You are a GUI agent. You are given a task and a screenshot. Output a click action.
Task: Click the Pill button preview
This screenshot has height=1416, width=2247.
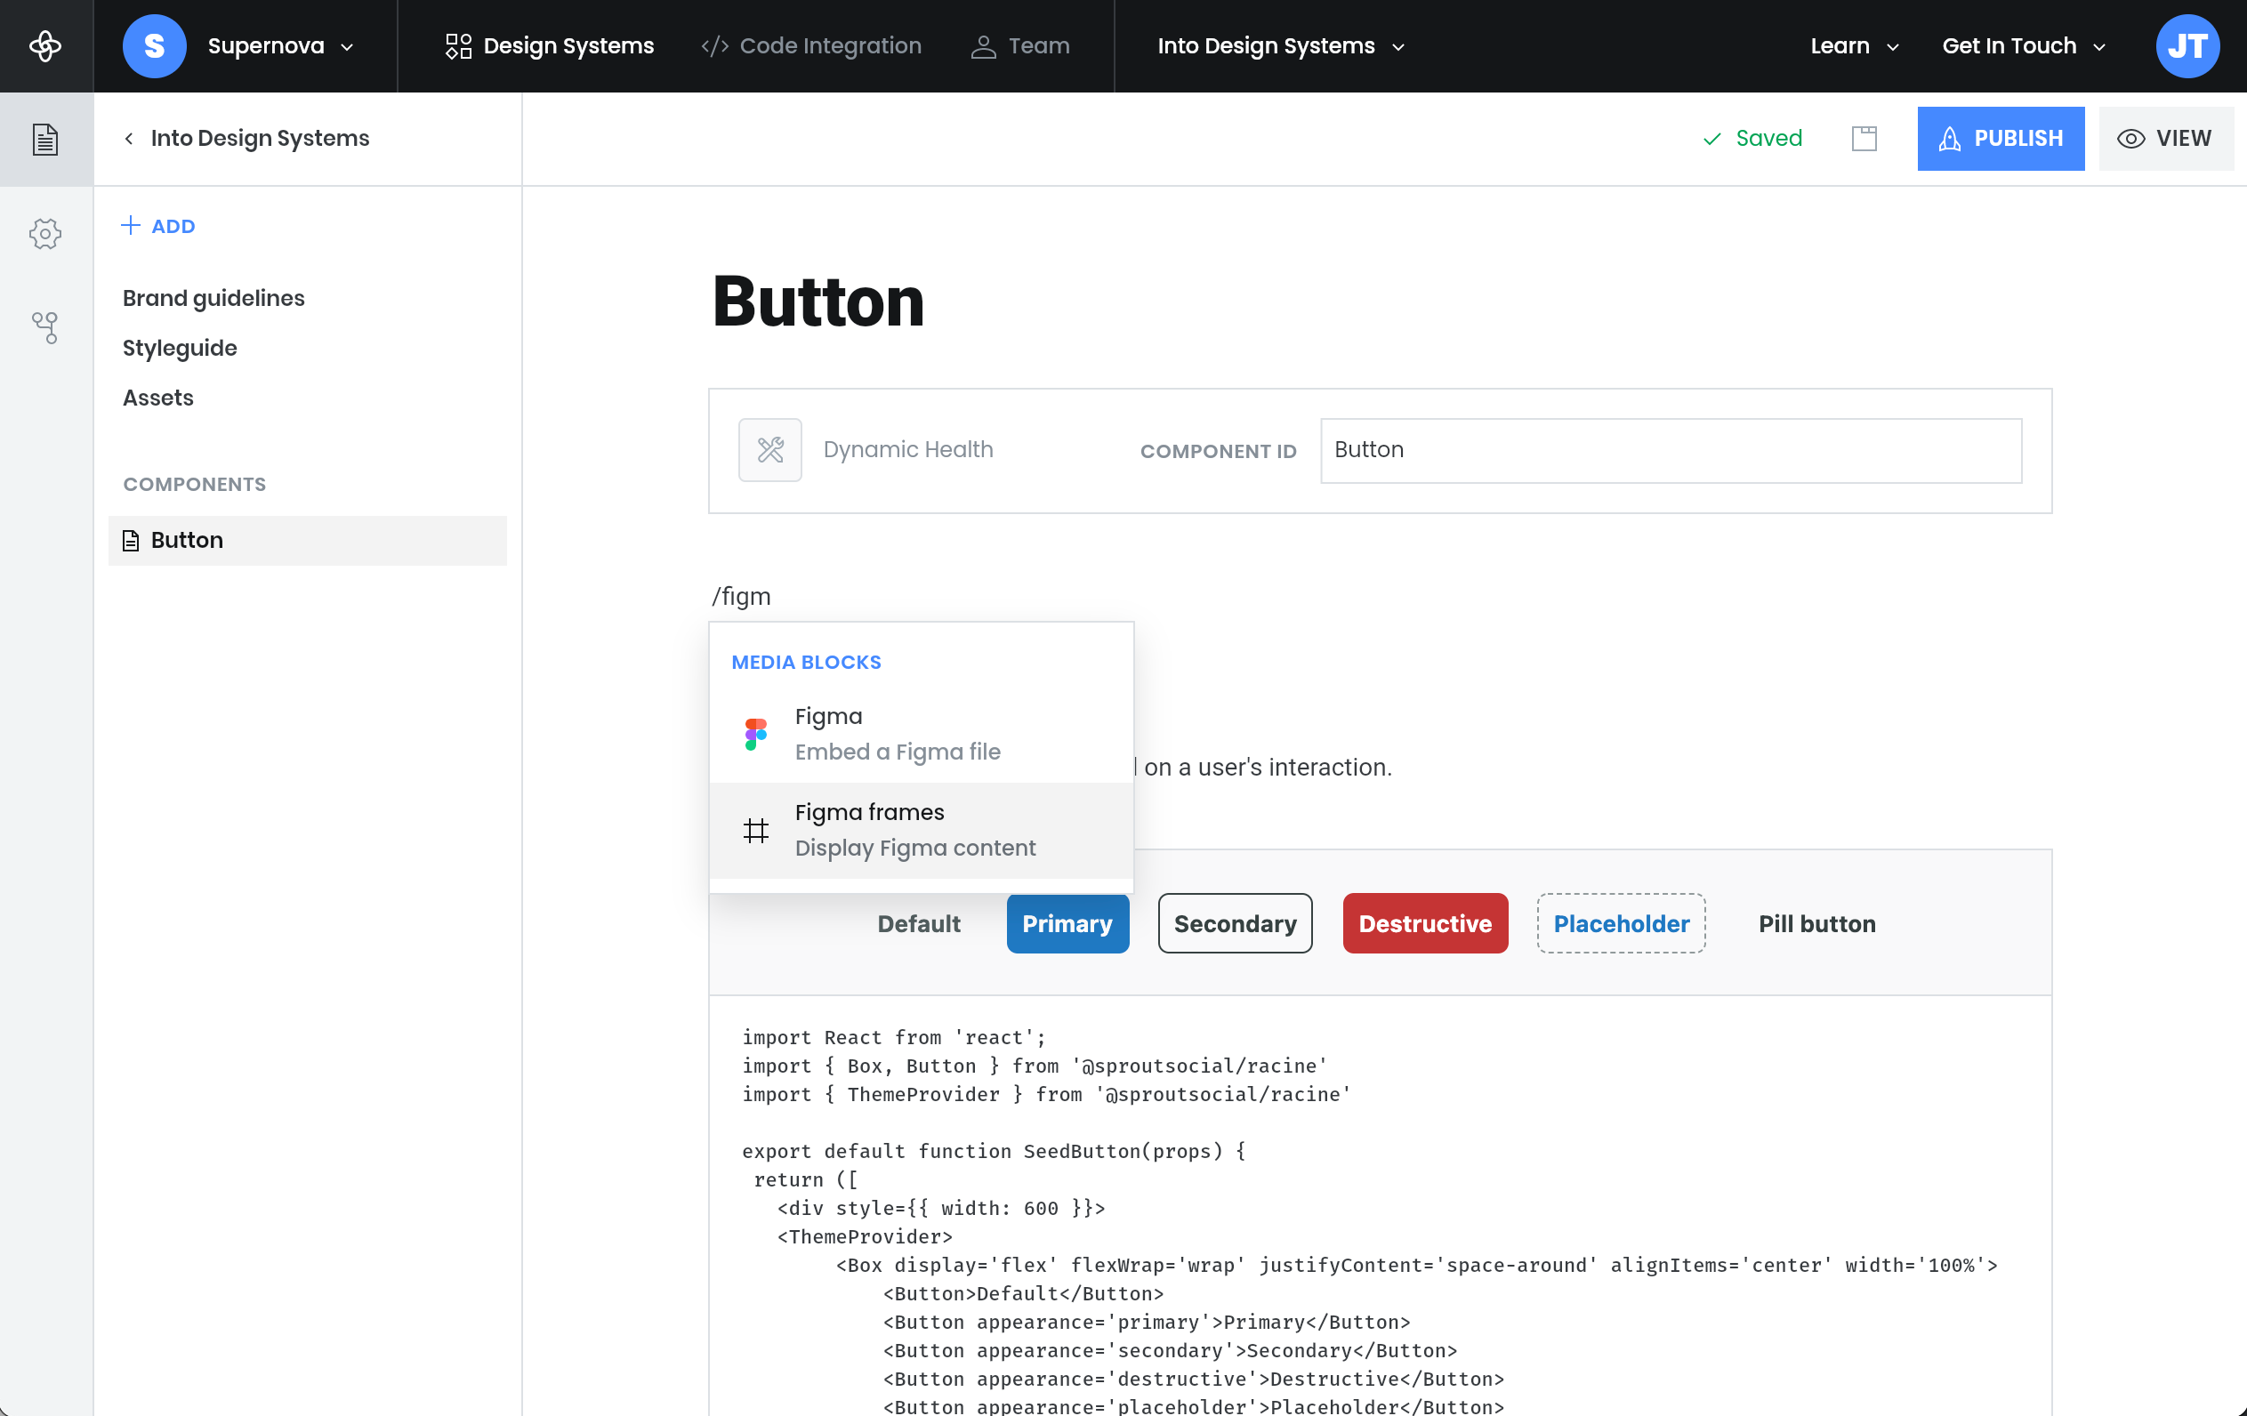coord(1816,923)
